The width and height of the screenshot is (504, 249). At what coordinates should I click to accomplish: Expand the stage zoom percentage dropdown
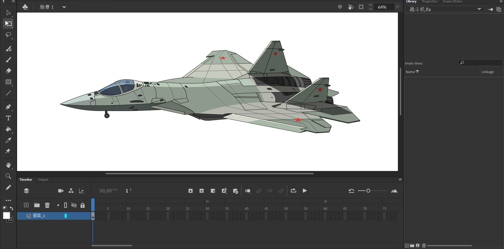tap(397, 7)
